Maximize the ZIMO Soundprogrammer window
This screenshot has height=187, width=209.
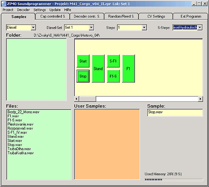pos(199,4)
